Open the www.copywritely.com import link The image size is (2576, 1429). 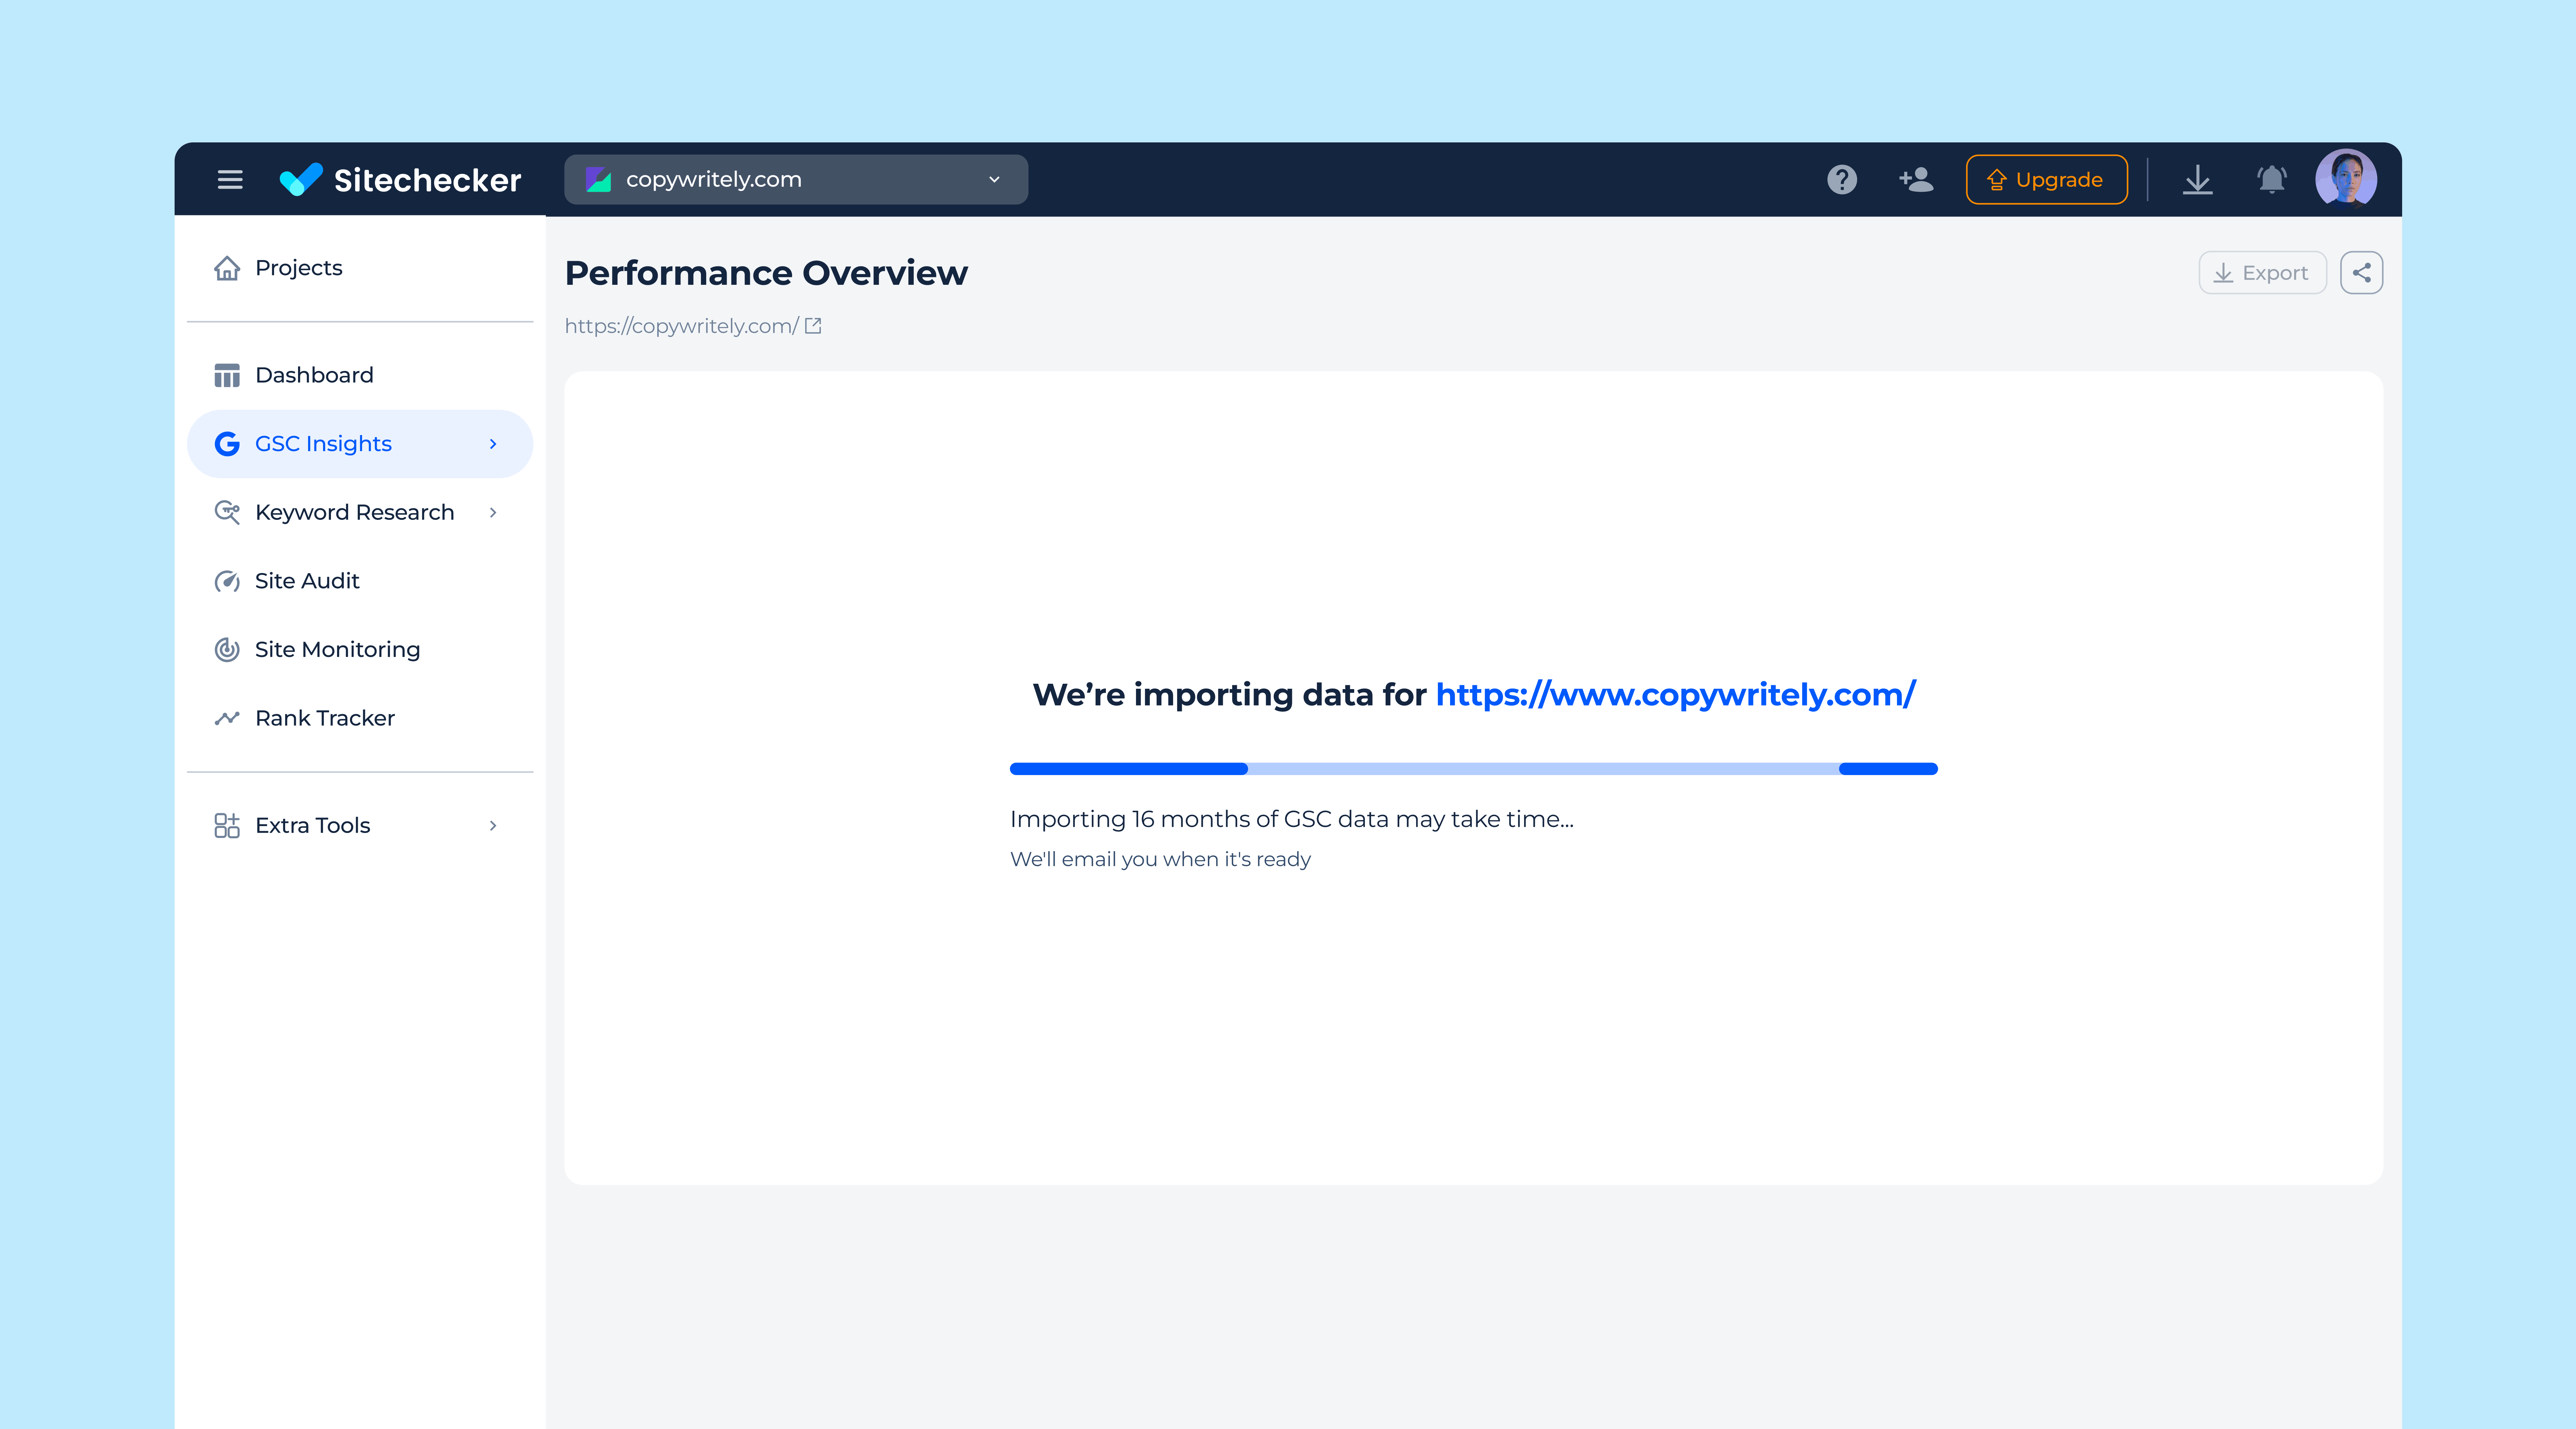pos(1675,694)
